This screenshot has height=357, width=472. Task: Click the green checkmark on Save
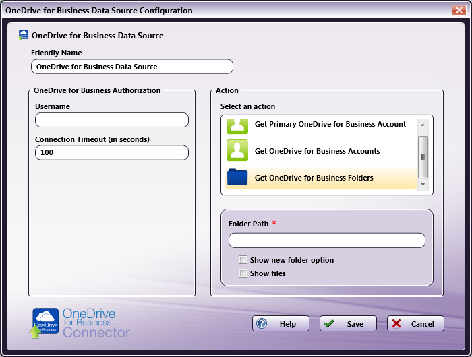(x=329, y=323)
